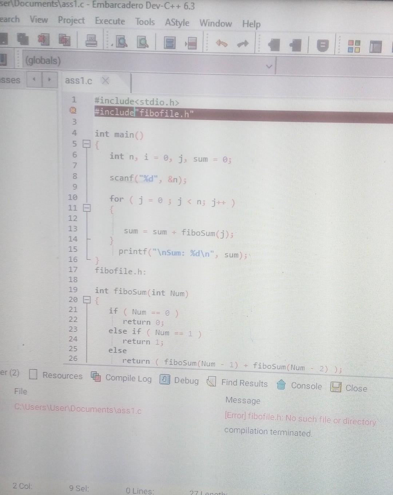Open the Execute menu
Viewport: 393px width, 495px height.
pyautogui.click(x=110, y=21)
